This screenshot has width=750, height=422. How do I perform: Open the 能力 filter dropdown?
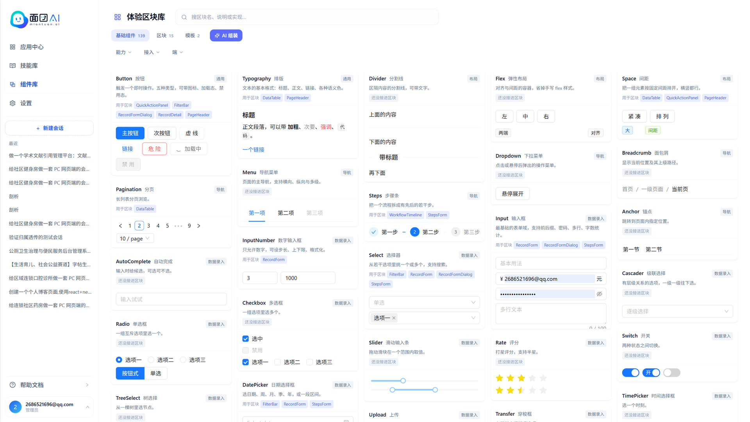pos(124,52)
